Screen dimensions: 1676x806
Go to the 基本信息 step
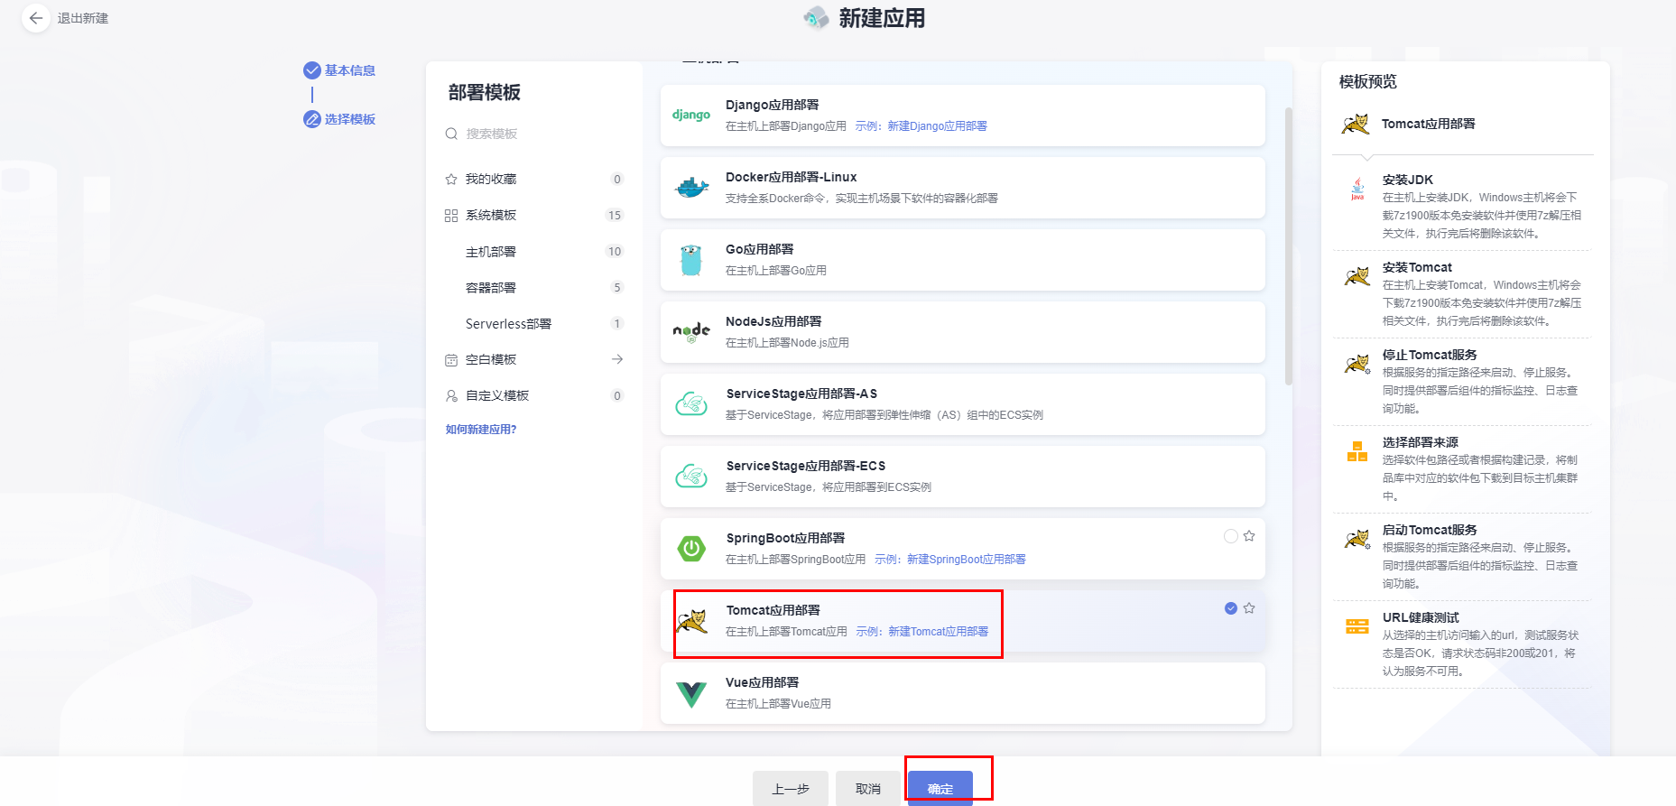[x=340, y=70]
